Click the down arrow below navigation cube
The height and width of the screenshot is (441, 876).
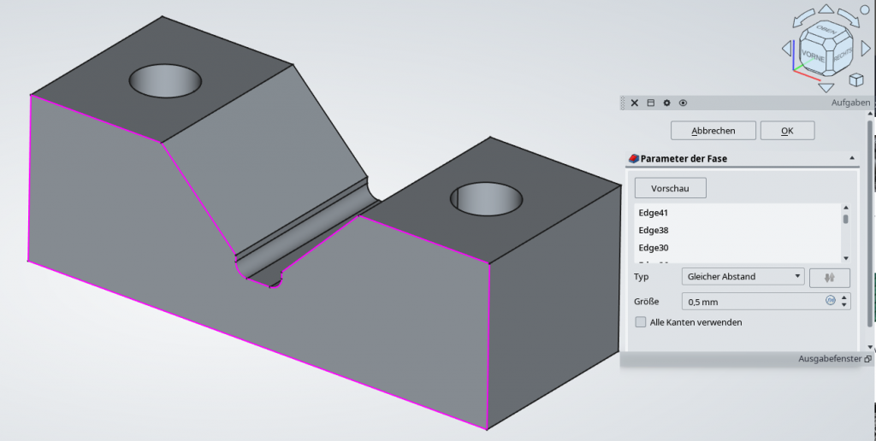coord(826,87)
